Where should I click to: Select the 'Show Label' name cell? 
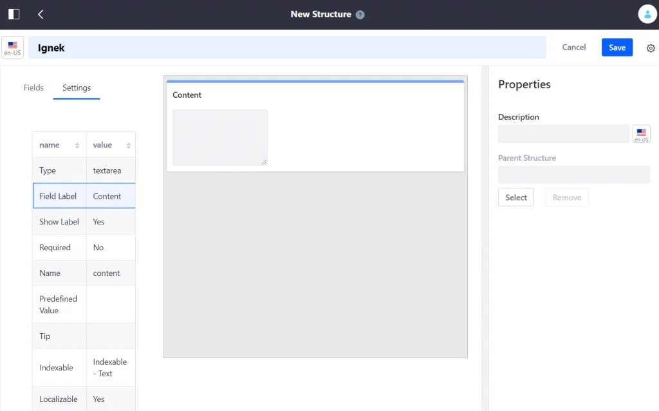[59, 221]
